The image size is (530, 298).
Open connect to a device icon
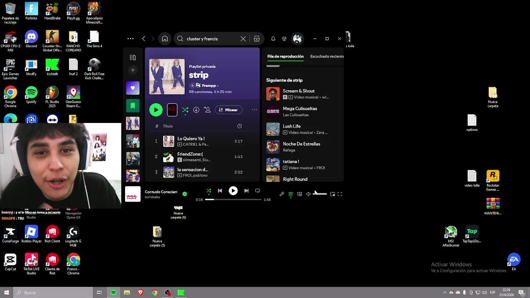pos(300,194)
